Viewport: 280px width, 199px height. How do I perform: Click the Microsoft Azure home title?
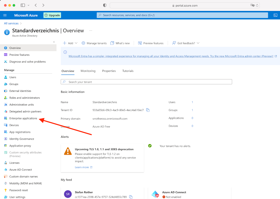[26, 15]
